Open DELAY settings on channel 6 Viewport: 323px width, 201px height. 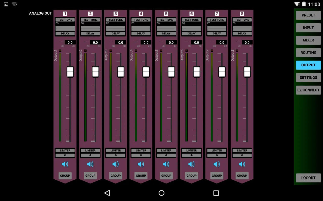point(192,33)
